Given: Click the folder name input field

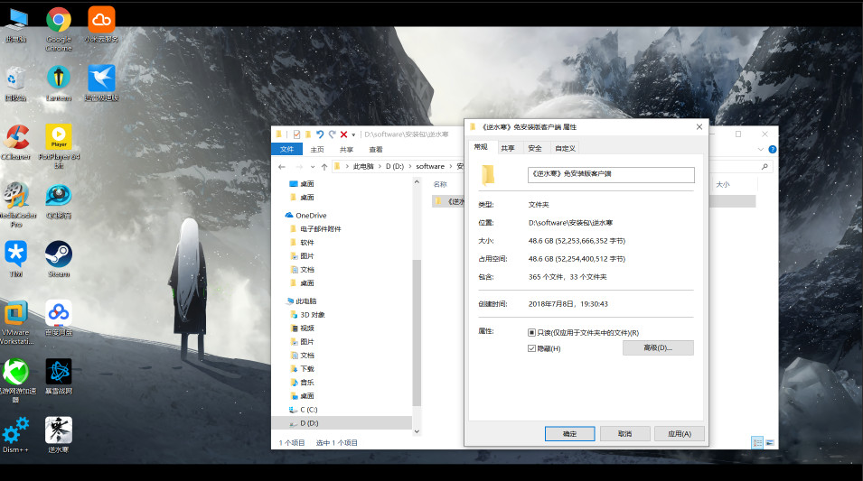Looking at the screenshot, I should 611,174.
